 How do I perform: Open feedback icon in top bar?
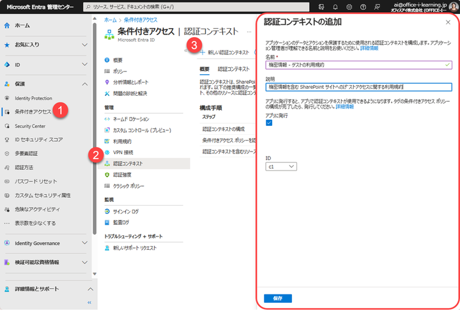tap(377, 7)
